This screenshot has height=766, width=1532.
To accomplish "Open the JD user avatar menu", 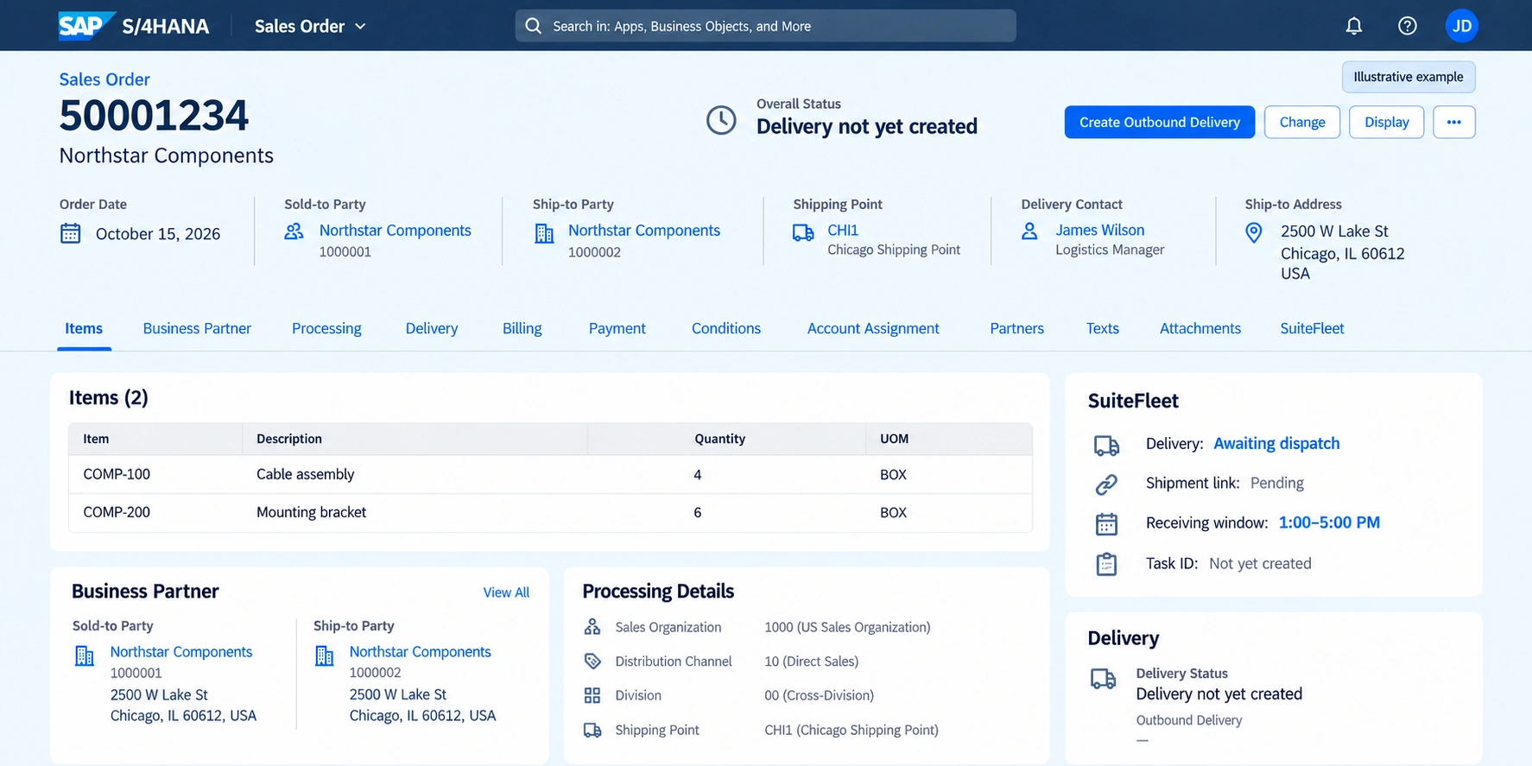I will [1462, 26].
